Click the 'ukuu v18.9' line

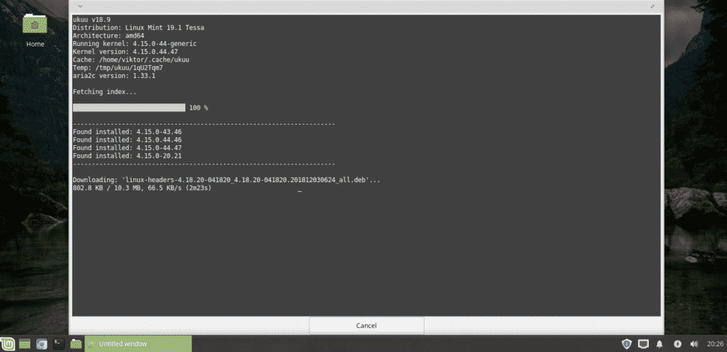coord(92,20)
